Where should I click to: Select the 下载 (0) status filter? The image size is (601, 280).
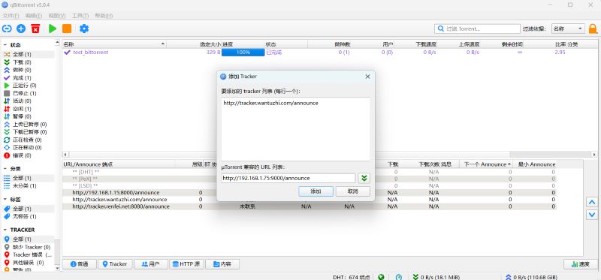(x=28, y=62)
